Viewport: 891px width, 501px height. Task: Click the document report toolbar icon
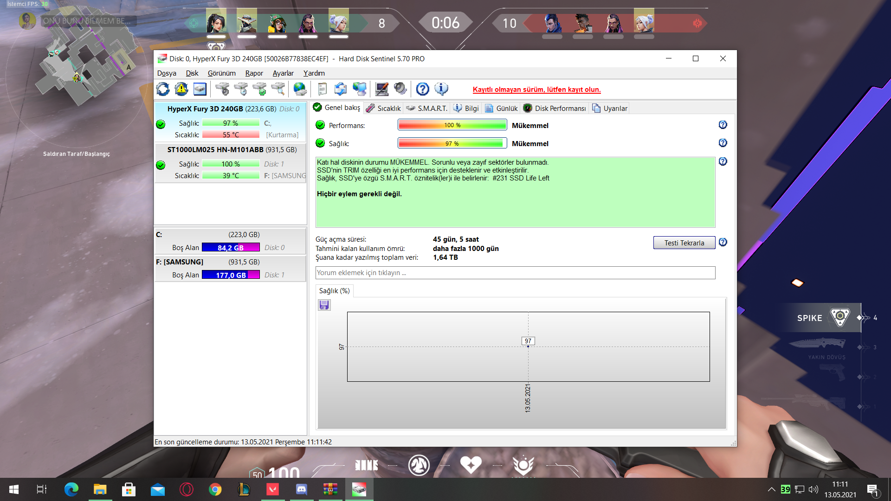tap(322, 89)
